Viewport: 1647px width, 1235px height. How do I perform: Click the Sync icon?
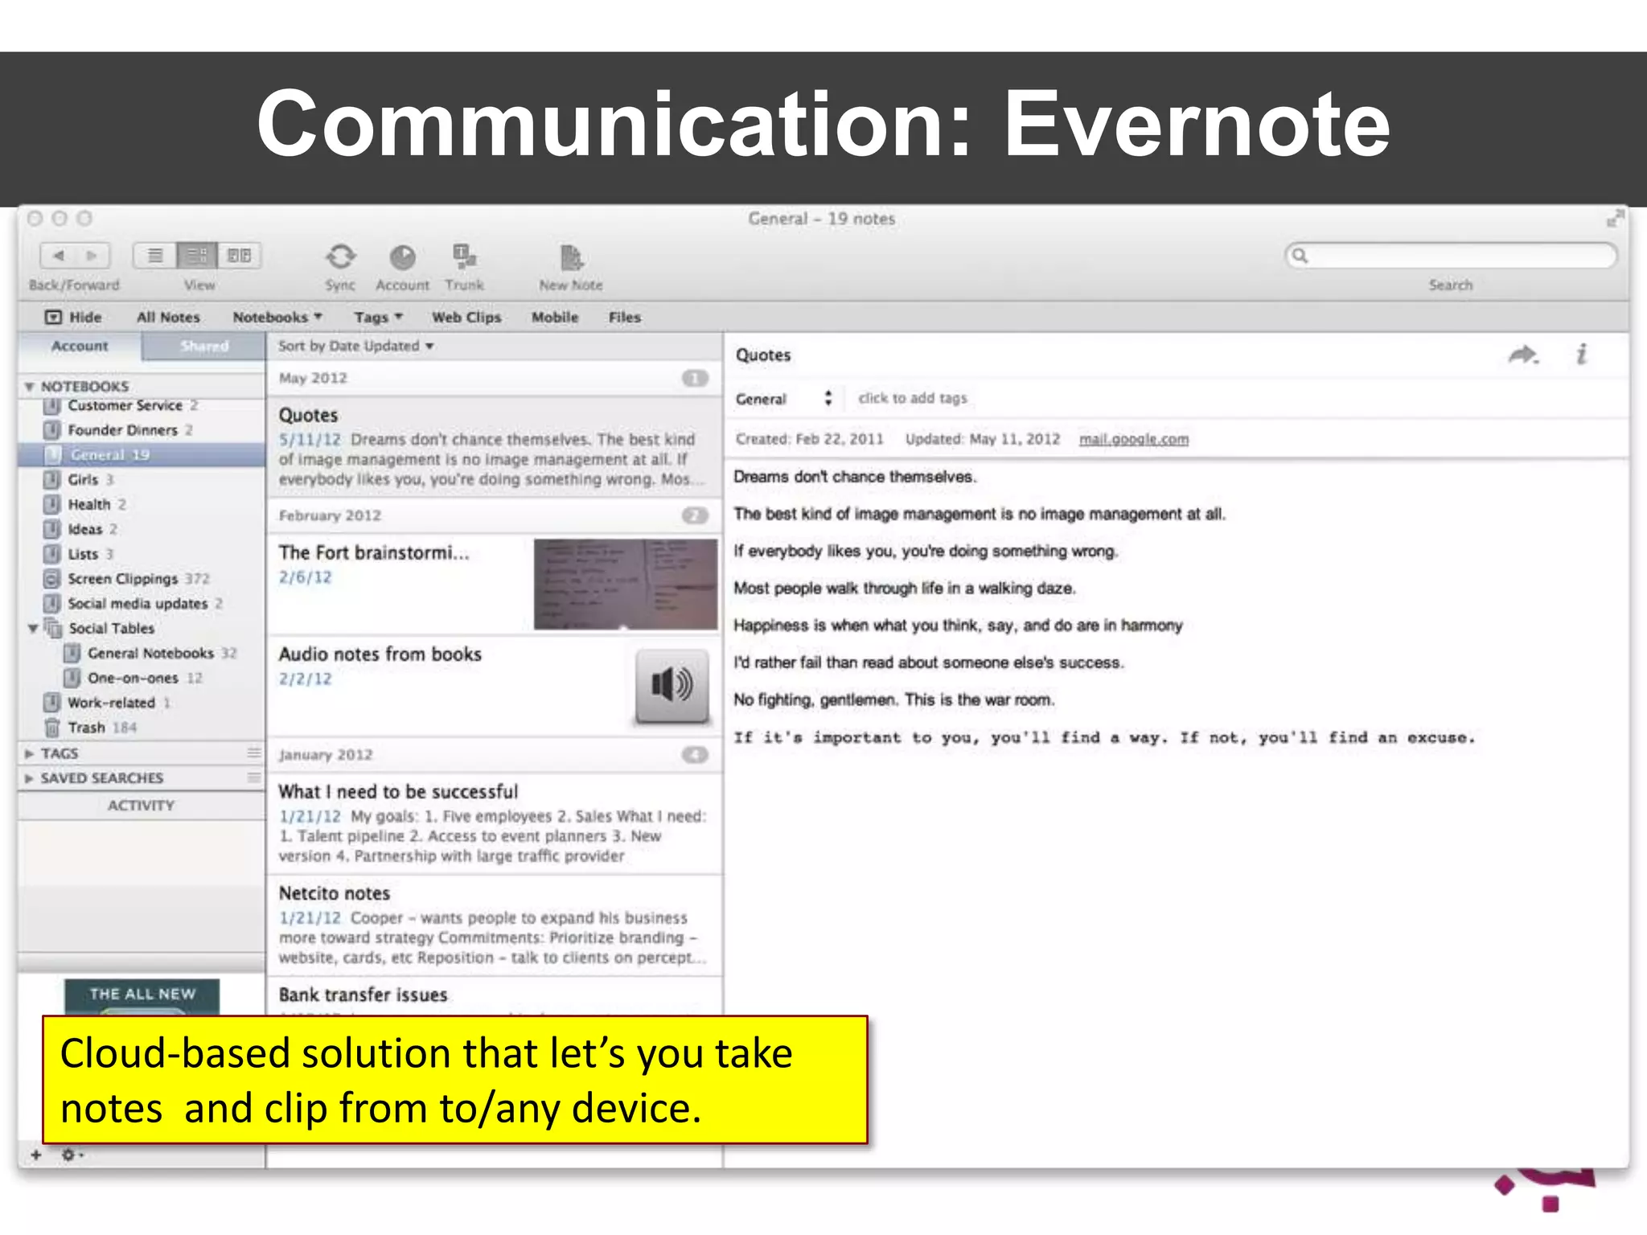(340, 257)
